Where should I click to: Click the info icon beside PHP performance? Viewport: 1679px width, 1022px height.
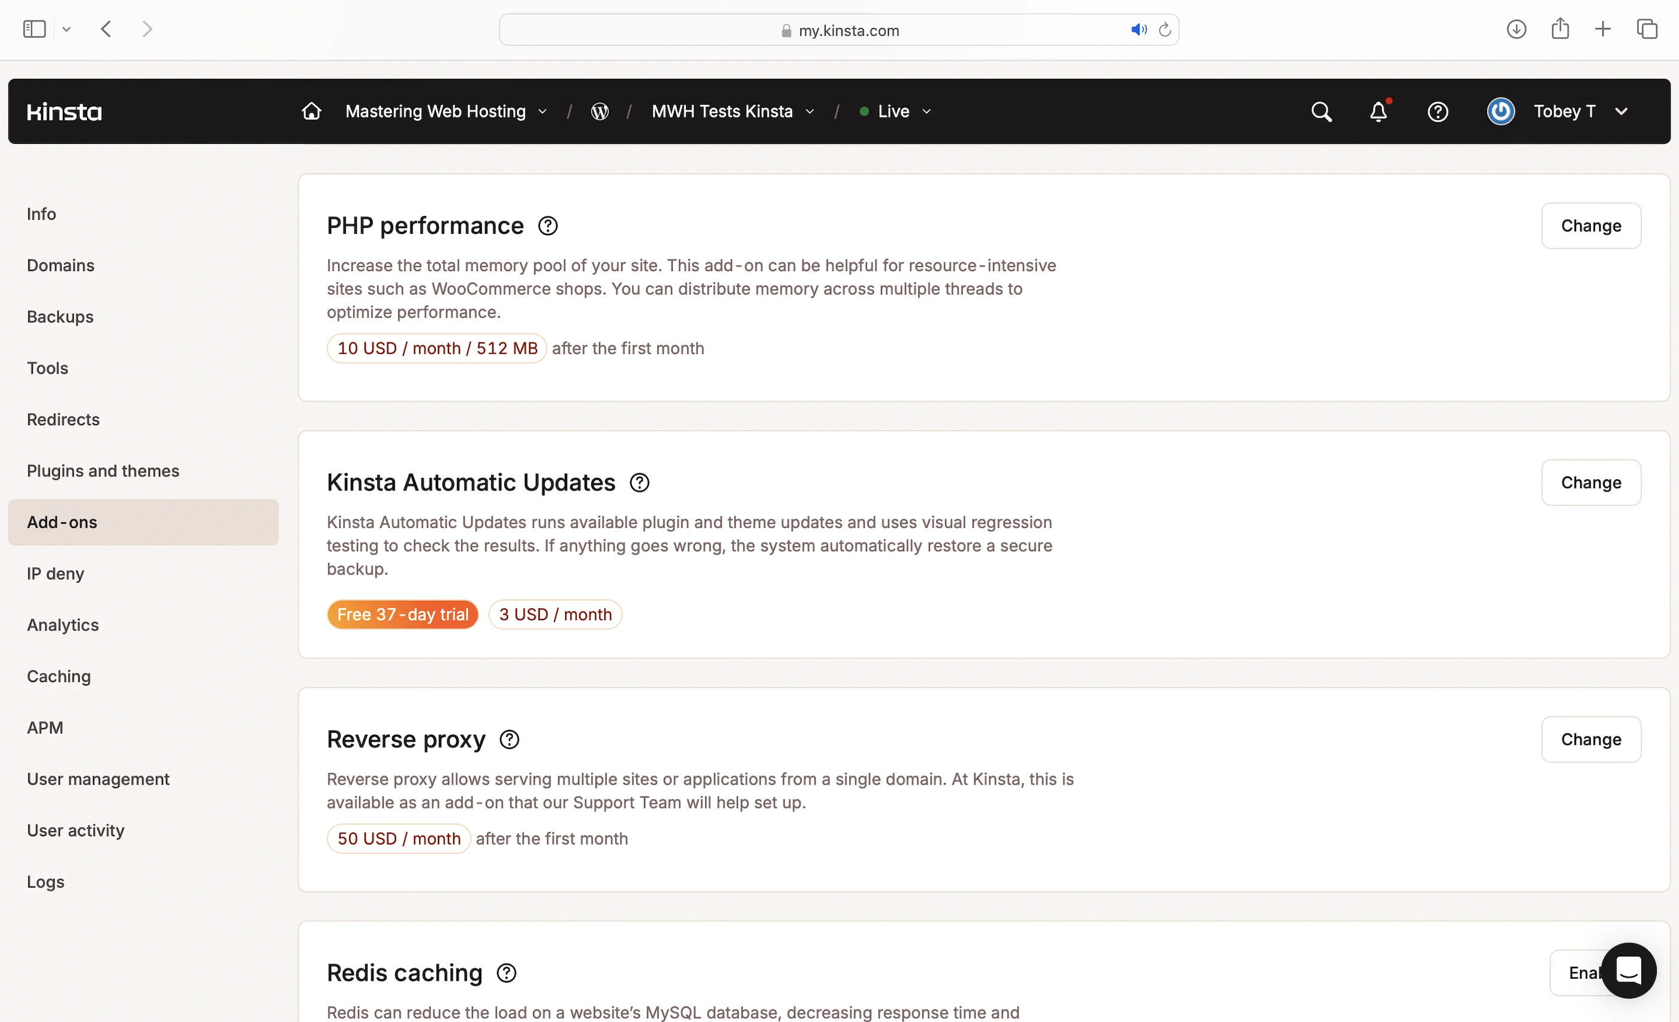[548, 226]
